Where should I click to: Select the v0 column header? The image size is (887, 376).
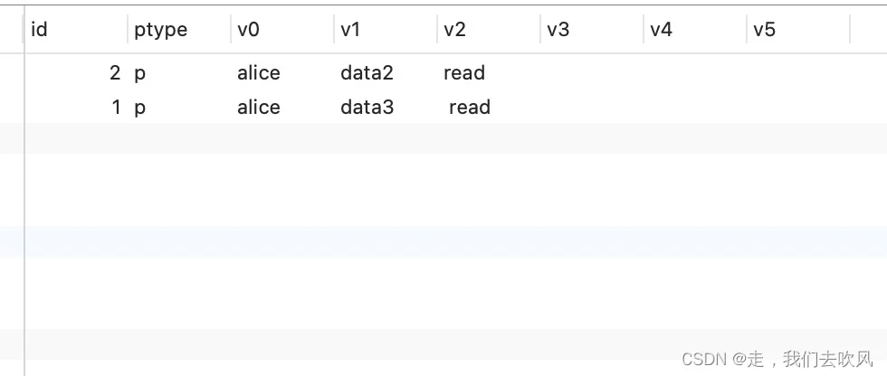(x=282, y=29)
